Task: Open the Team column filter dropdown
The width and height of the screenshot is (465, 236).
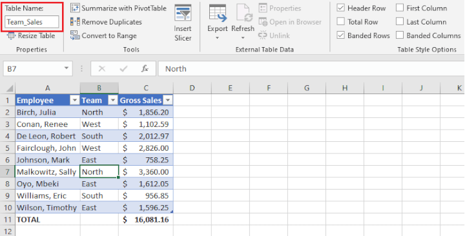Action: (x=113, y=101)
